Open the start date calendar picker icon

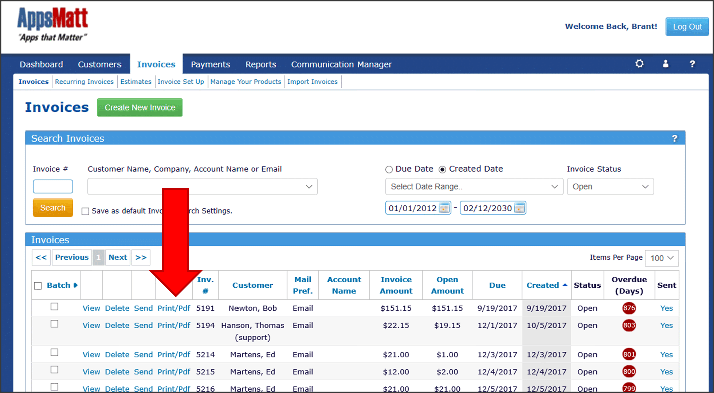(444, 208)
